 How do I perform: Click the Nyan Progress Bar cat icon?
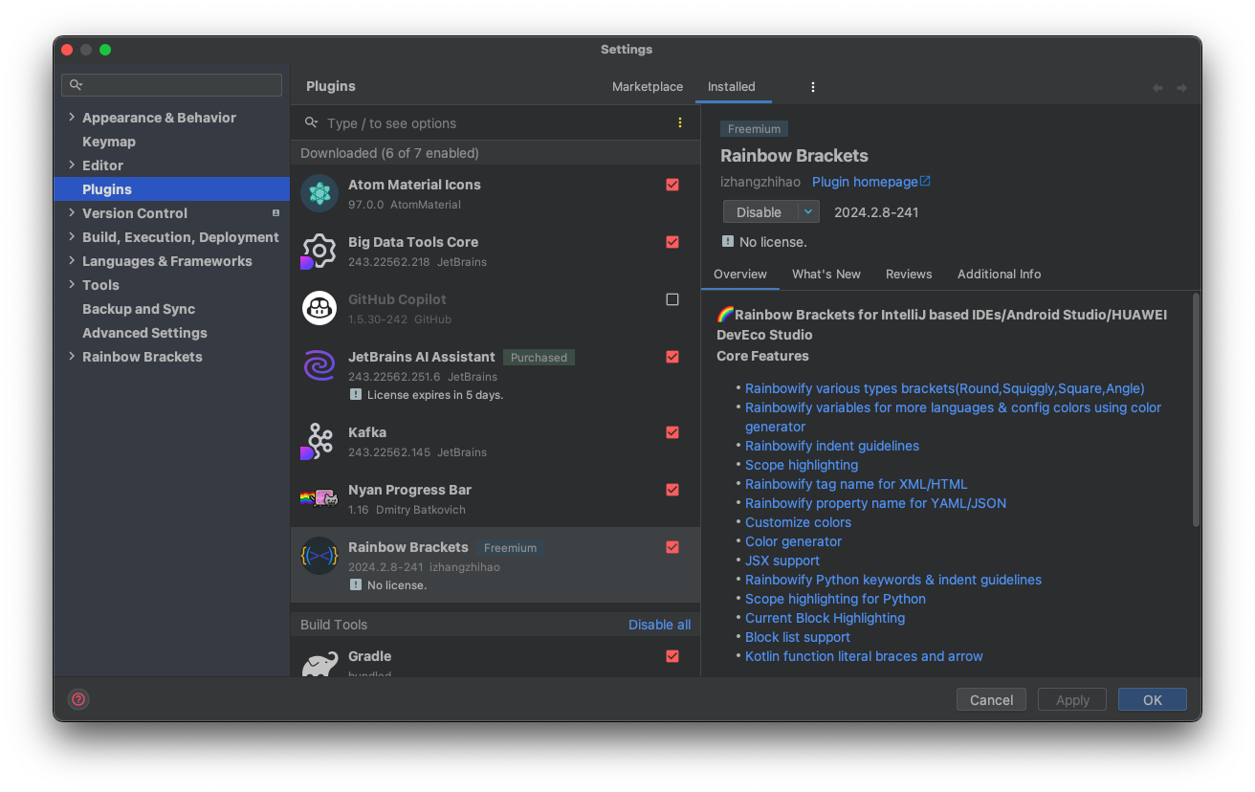point(319,497)
